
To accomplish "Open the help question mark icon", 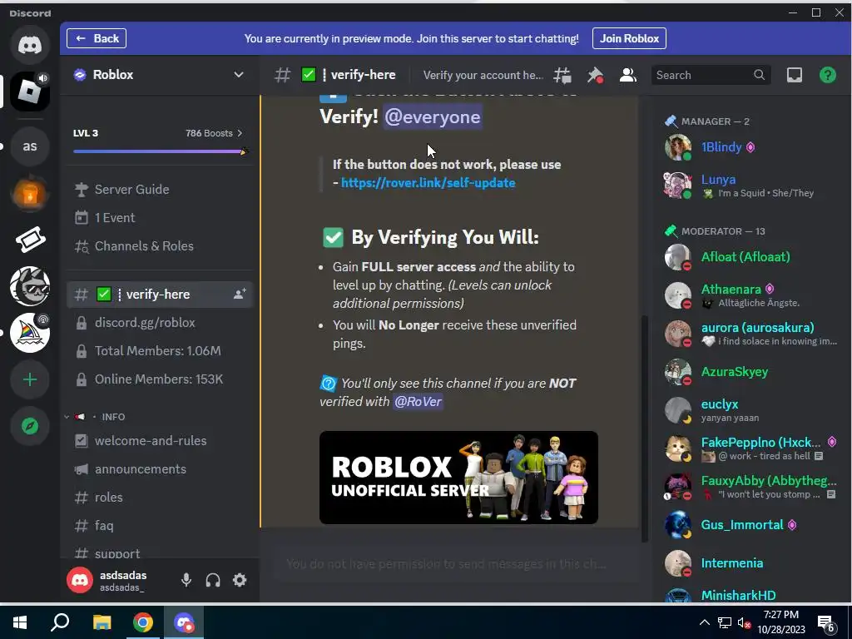I will [828, 75].
